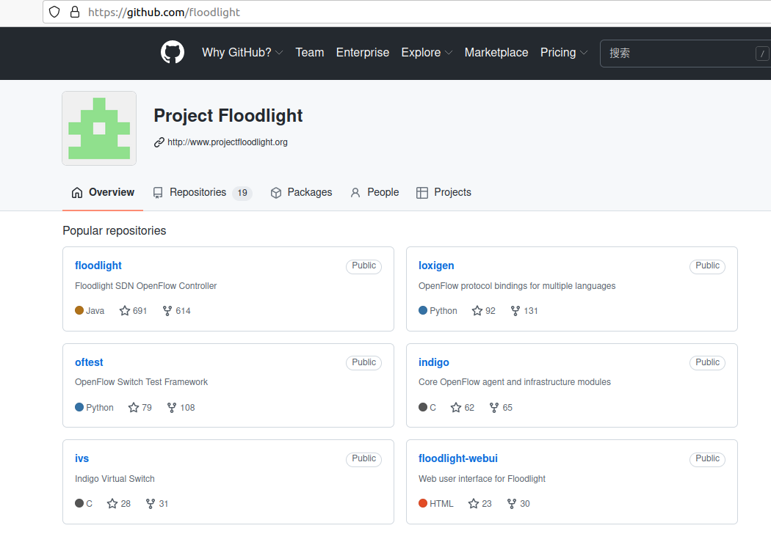Click the Project Floodlight green avatar
Viewport: 771px width, 542px height.
(x=99, y=128)
